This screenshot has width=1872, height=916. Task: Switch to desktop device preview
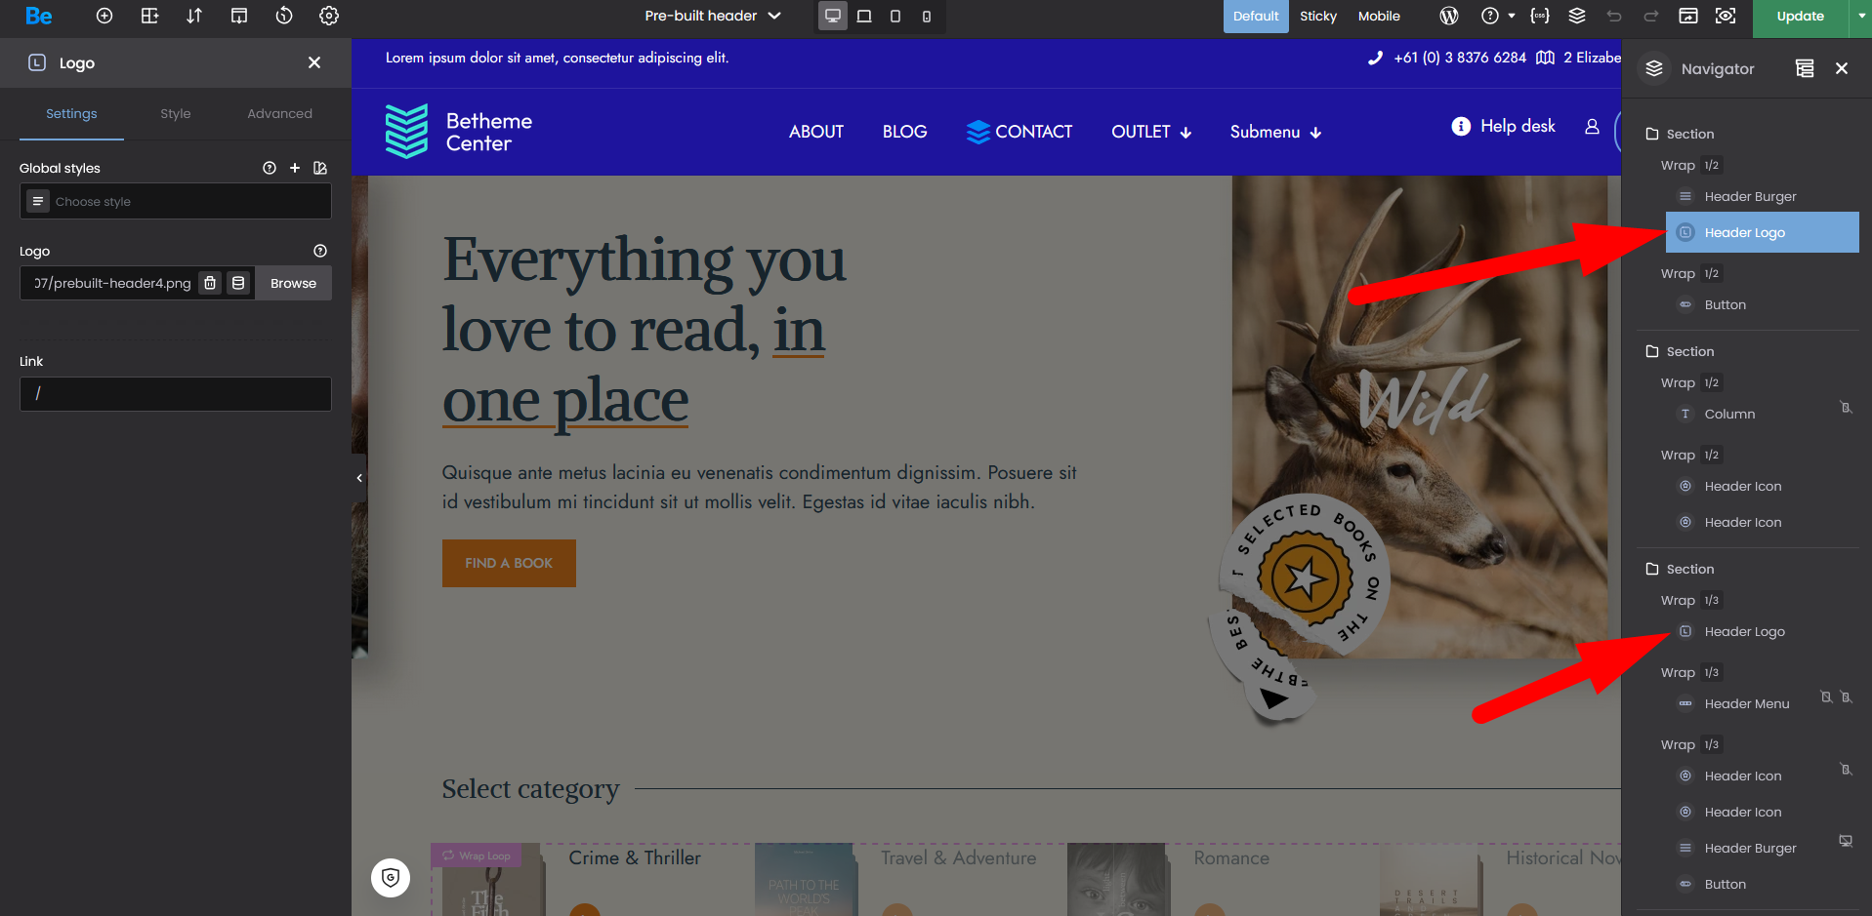click(x=833, y=16)
